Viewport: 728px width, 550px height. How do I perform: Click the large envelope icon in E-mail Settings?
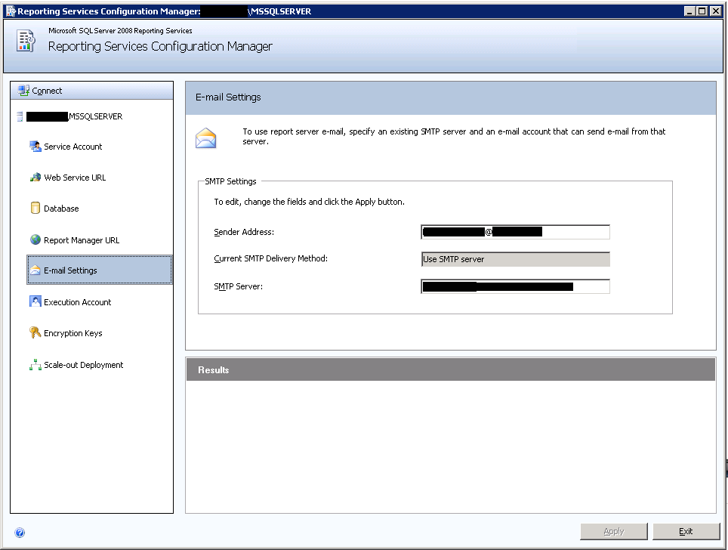[x=205, y=138]
